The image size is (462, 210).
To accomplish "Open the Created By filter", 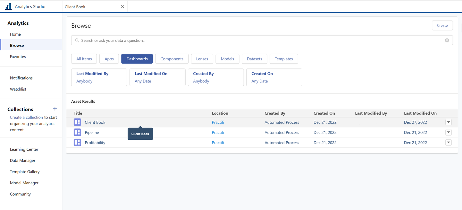I will pyautogui.click(x=216, y=77).
